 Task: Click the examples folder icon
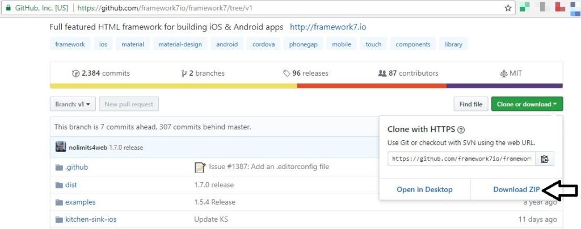59,202
